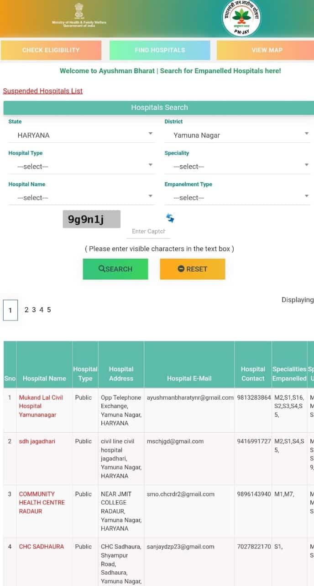Image resolution: width=314 pixels, height=586 pixels.
Task: Open the Hospital Name dropdown
Action: [x=81, y=197]
